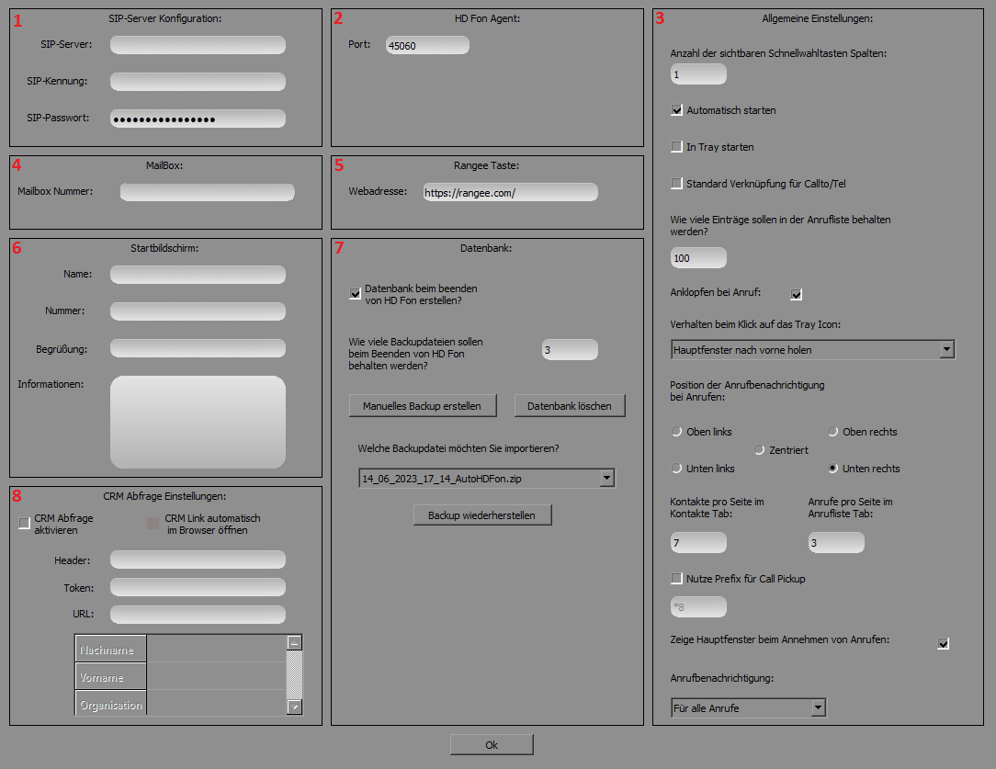This screenshot has width=996, height=769.
Task: Focus the Rangee Taste Webadresse field
Action: pyautogui.click(x=510, y=192)
